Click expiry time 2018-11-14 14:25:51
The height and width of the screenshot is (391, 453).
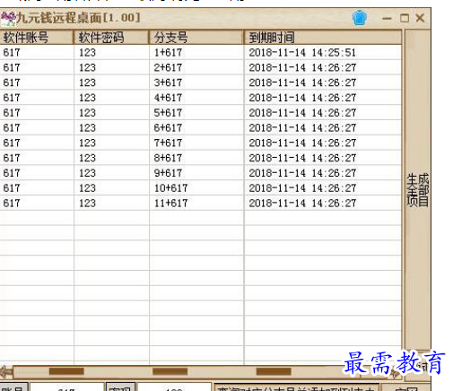pos(302,53)
